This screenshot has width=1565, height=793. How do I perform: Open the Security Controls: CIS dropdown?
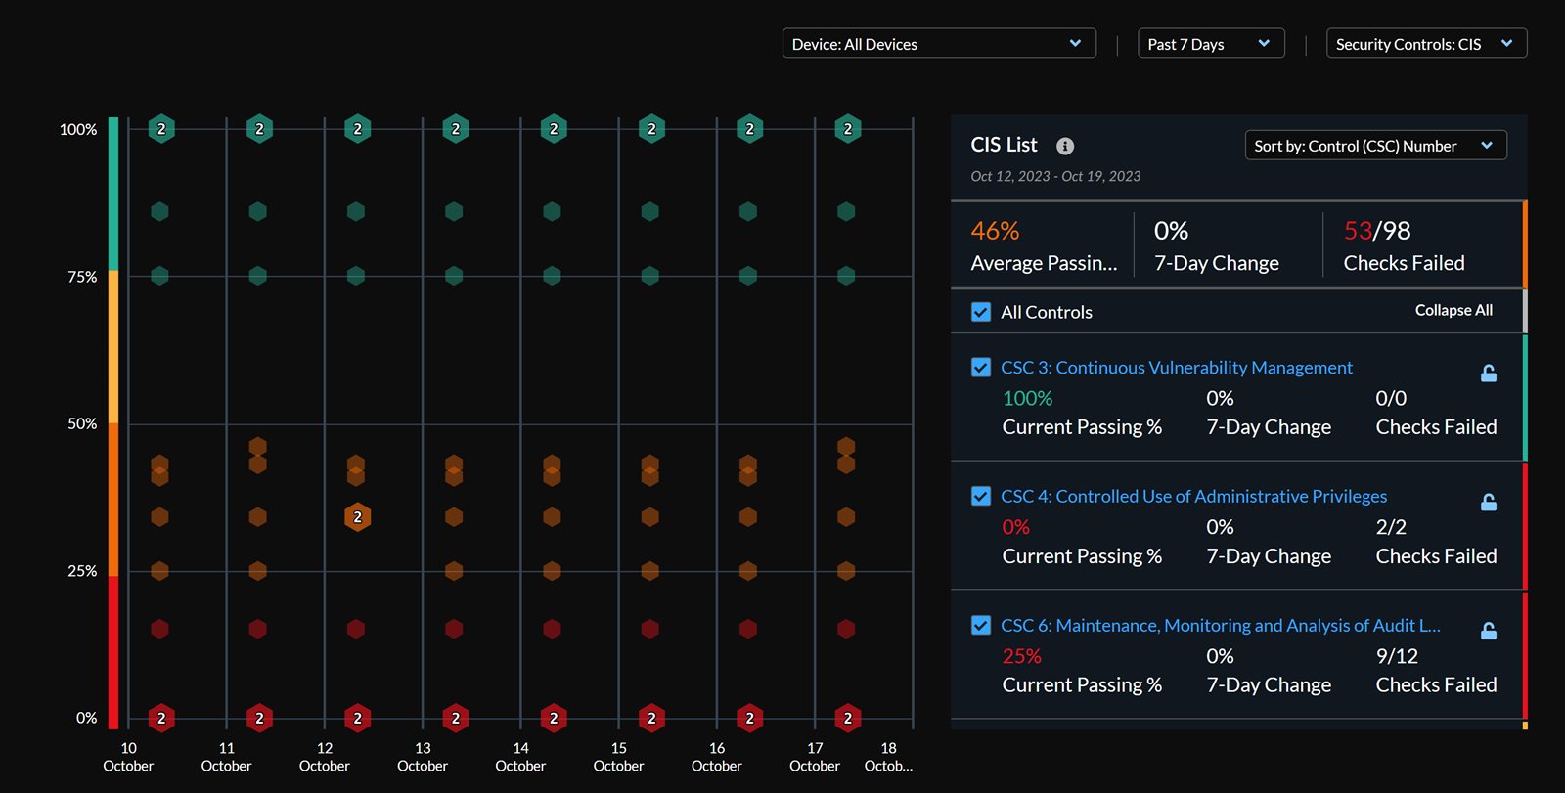(x=1425, y=44)
